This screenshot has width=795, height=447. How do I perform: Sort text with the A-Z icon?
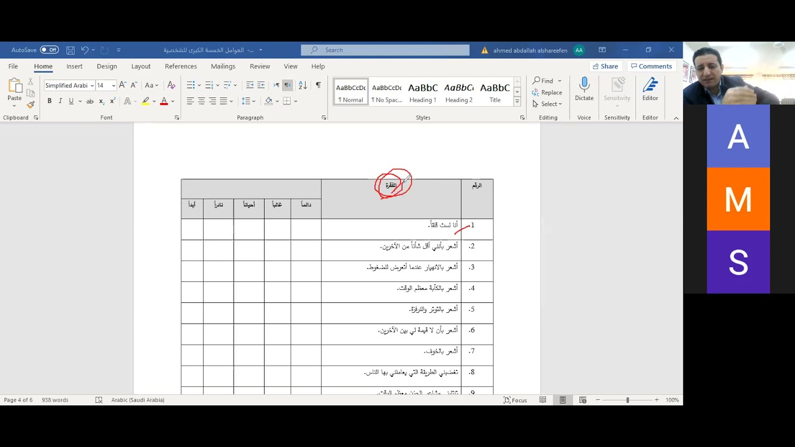pos(302,85)
